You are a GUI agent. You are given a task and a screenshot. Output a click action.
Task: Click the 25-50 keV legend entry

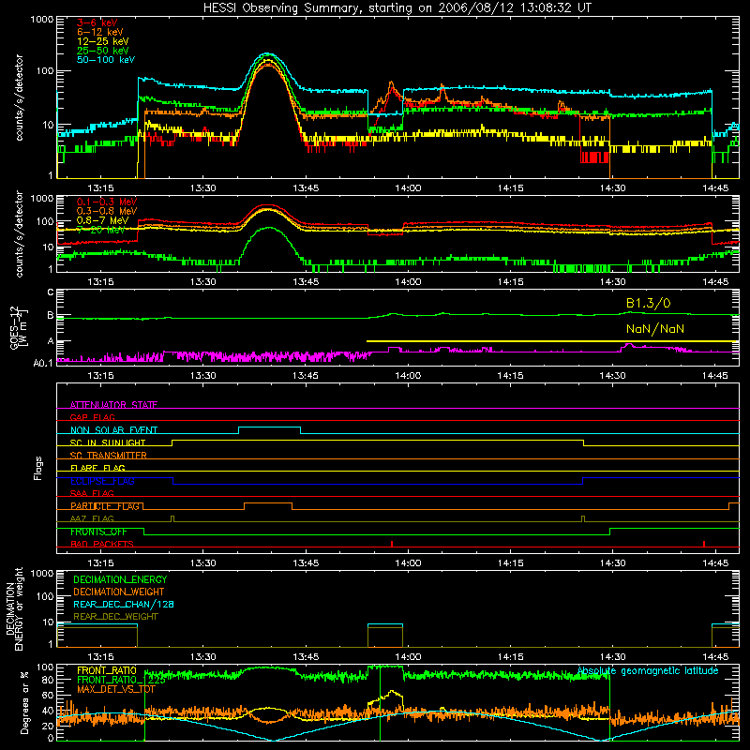103,51
